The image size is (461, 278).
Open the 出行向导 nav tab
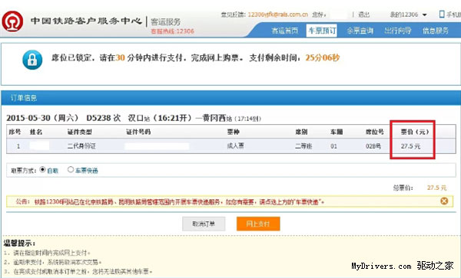(x=398, y=31)
